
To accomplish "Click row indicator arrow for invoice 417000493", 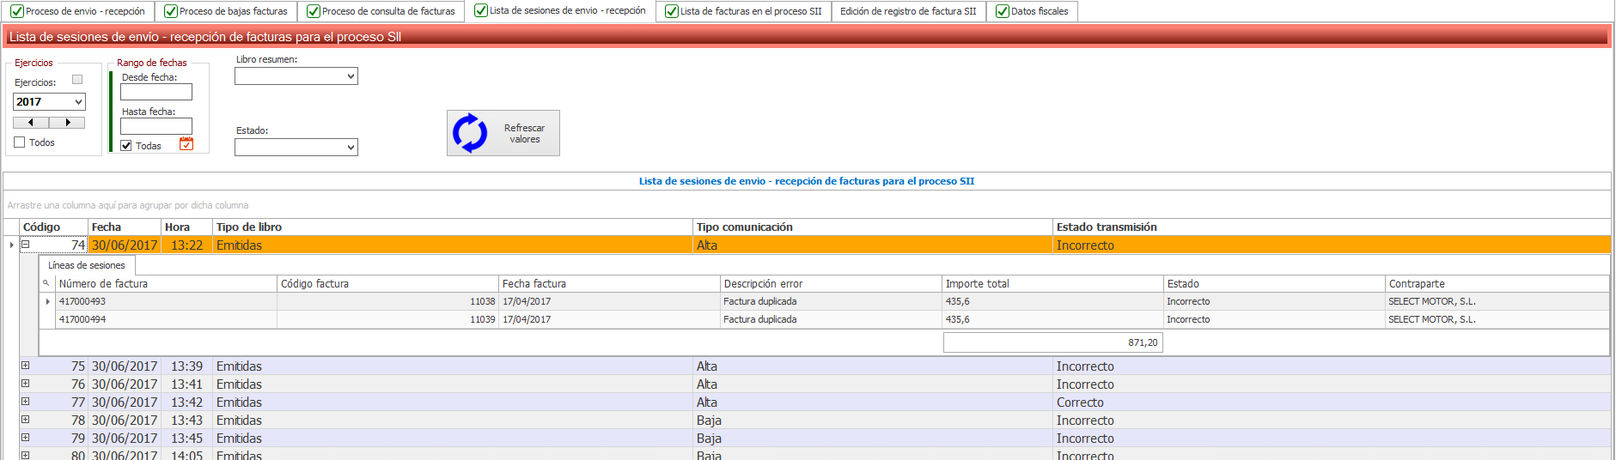I will click(47, 301).
